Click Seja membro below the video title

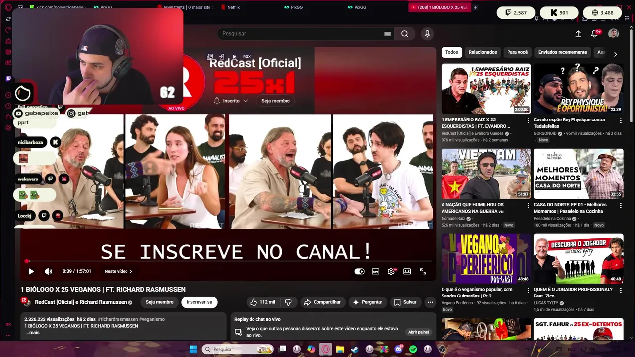click(159, 302)
